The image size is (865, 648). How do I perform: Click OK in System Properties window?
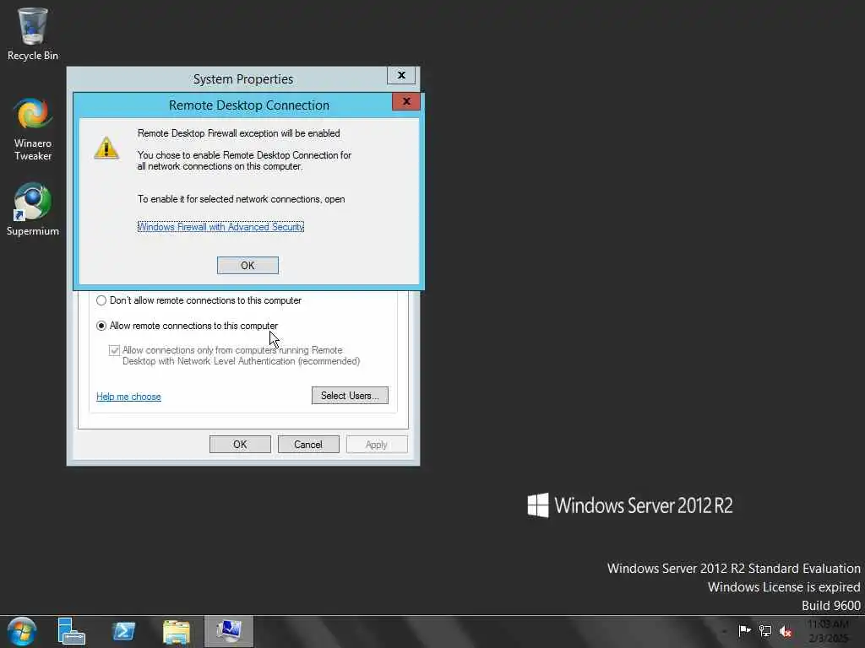point(240,445)
